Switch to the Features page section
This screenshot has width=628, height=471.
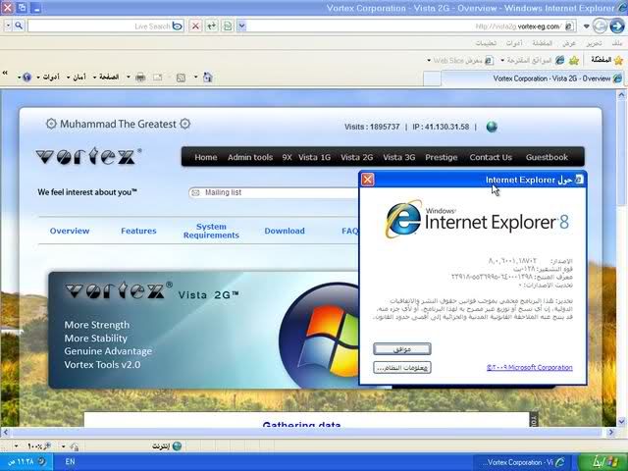click(x=138, y=231)
